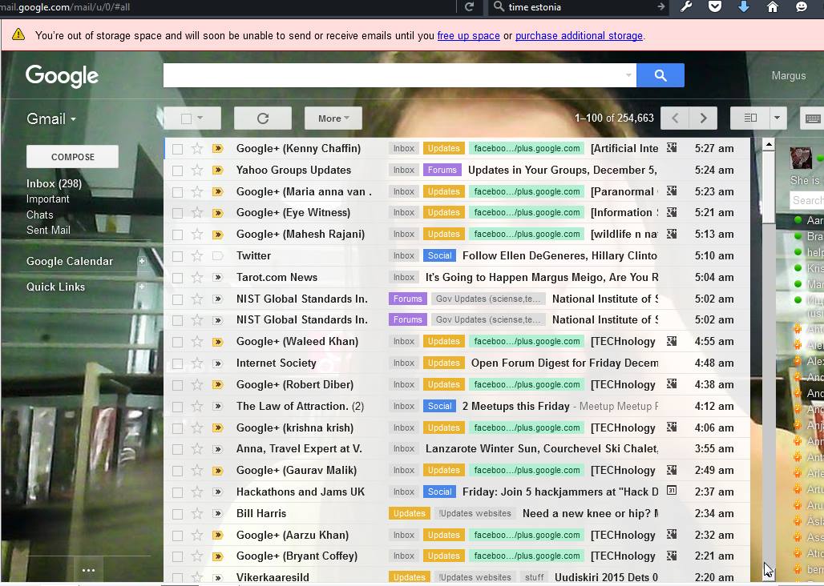The image size is (824, 586).
Task: Go to the newer messages page arrow
Action: click(675, 118)
